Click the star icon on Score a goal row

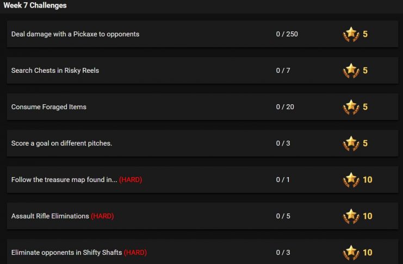point(351,143)
